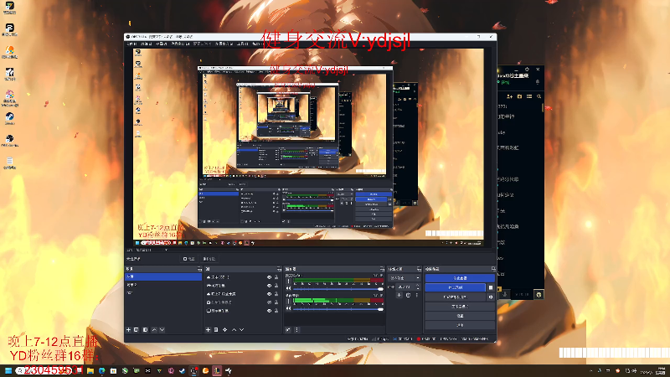Hide the first source in Sources list

pos(269,277)
